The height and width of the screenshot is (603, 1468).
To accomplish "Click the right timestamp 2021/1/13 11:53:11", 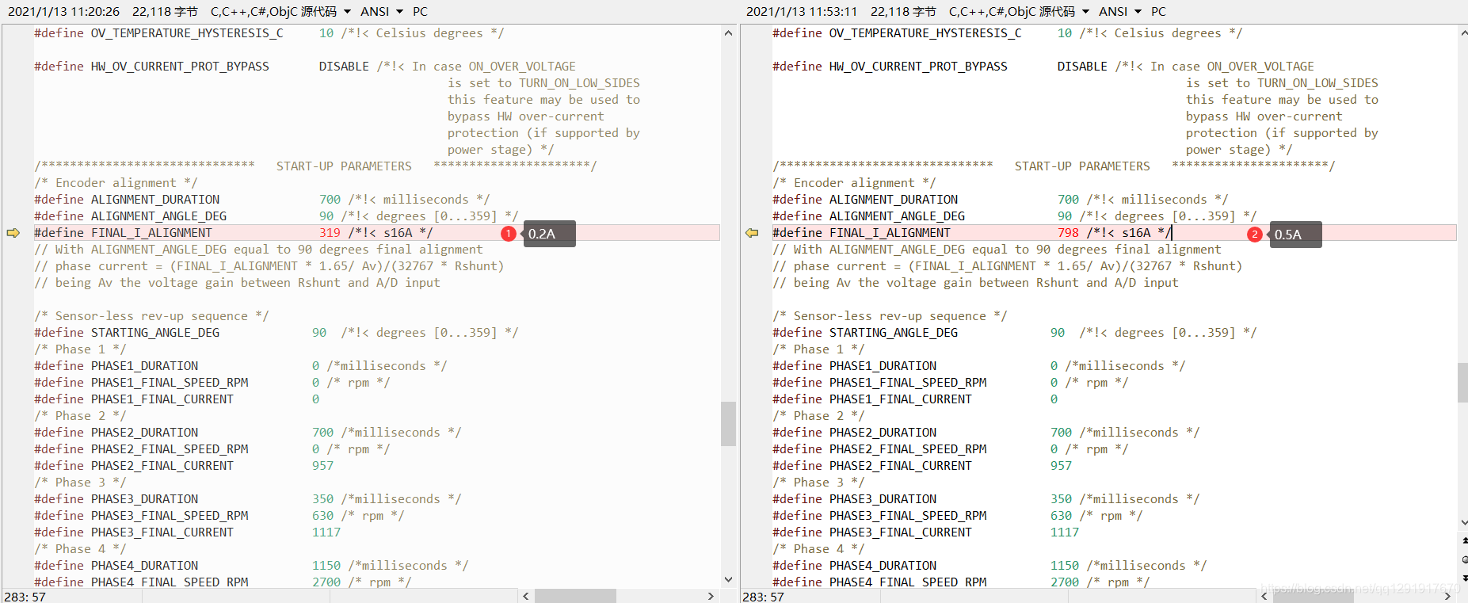I will (802, 11).
